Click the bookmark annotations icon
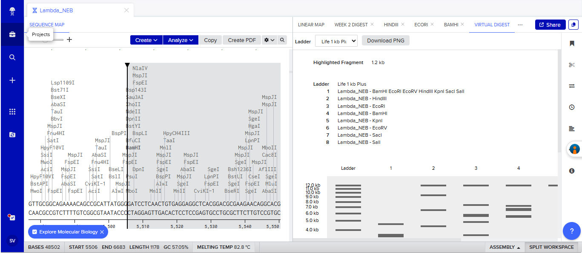The image size is (582, 253). (571, 44)
